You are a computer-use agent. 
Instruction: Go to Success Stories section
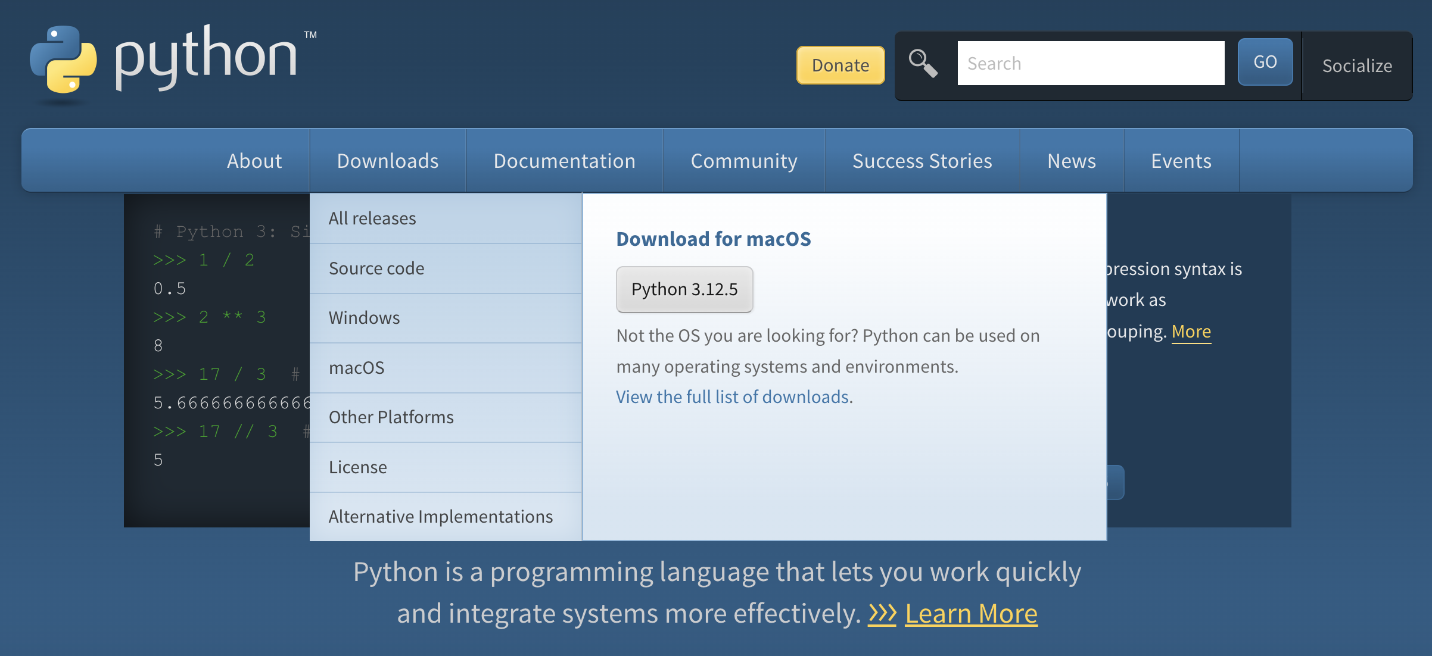(x=922, y=161)
